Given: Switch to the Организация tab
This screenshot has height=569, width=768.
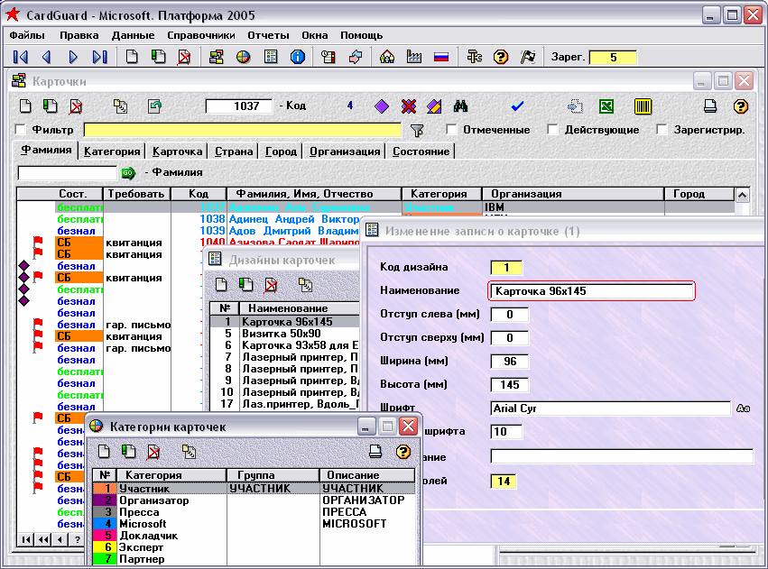Looking at the screenshot, I should (x=344, y=151).
